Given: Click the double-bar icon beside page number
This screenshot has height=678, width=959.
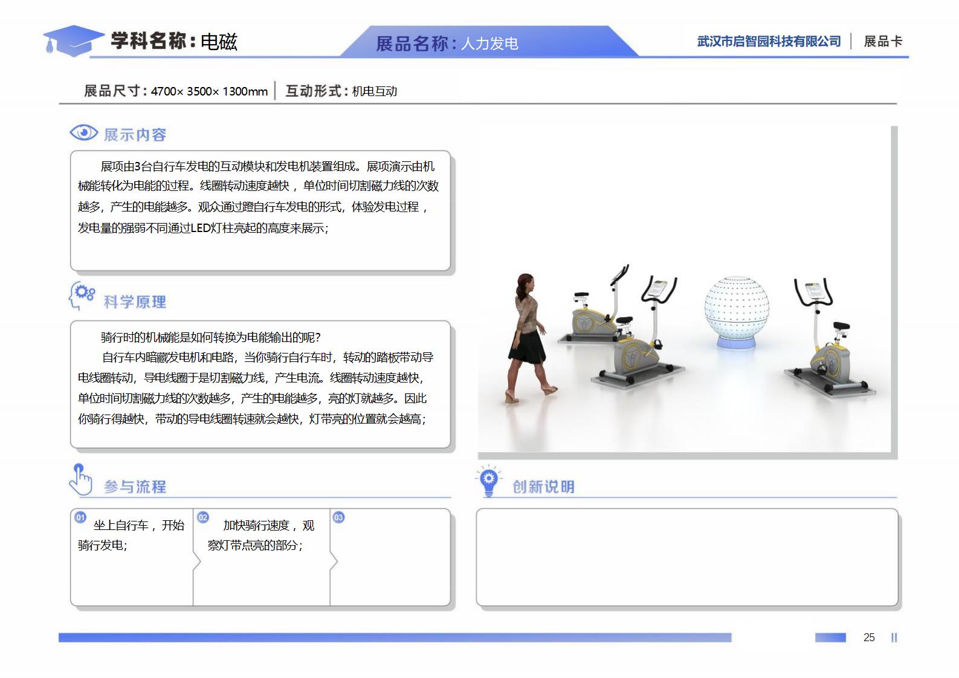Looking at the screenshot, I should [x=894, y=638].
